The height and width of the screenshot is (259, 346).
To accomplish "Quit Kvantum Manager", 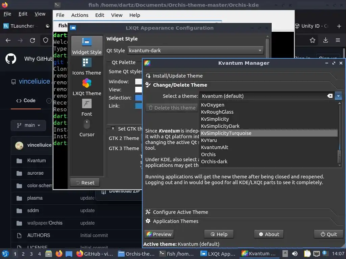I will [328, 234].
